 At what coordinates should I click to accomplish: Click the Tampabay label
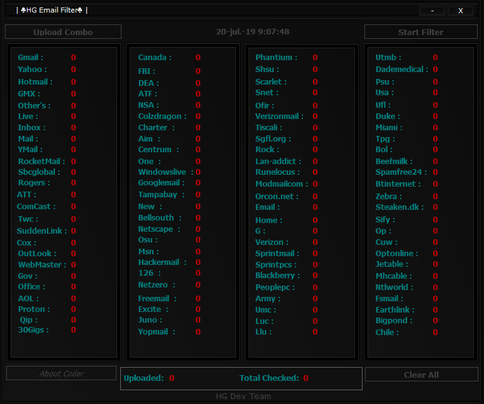point(161,195)
